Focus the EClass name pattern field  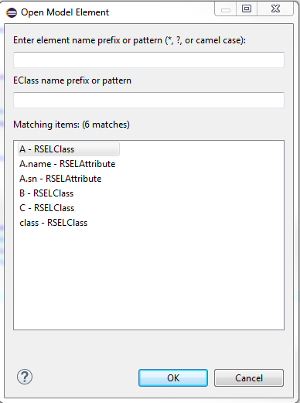(148, 100)
